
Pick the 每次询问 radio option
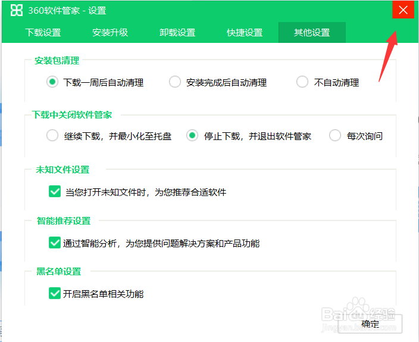pos(335,135)
